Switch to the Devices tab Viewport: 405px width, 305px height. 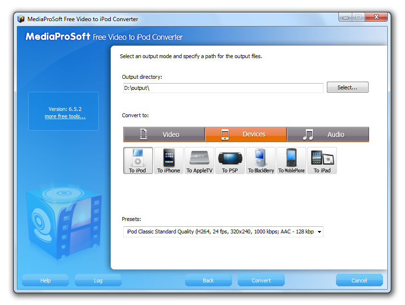(245, 134)
